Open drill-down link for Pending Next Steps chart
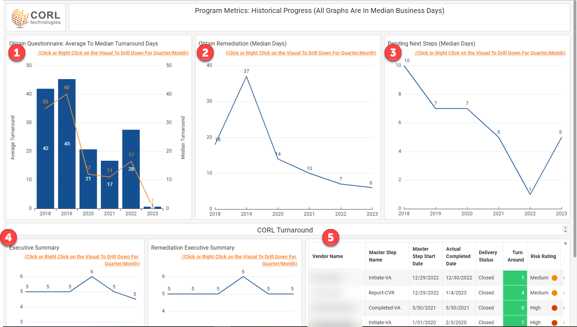The width and height of the screenshot is (577, 327). click(x=490, y=53)
